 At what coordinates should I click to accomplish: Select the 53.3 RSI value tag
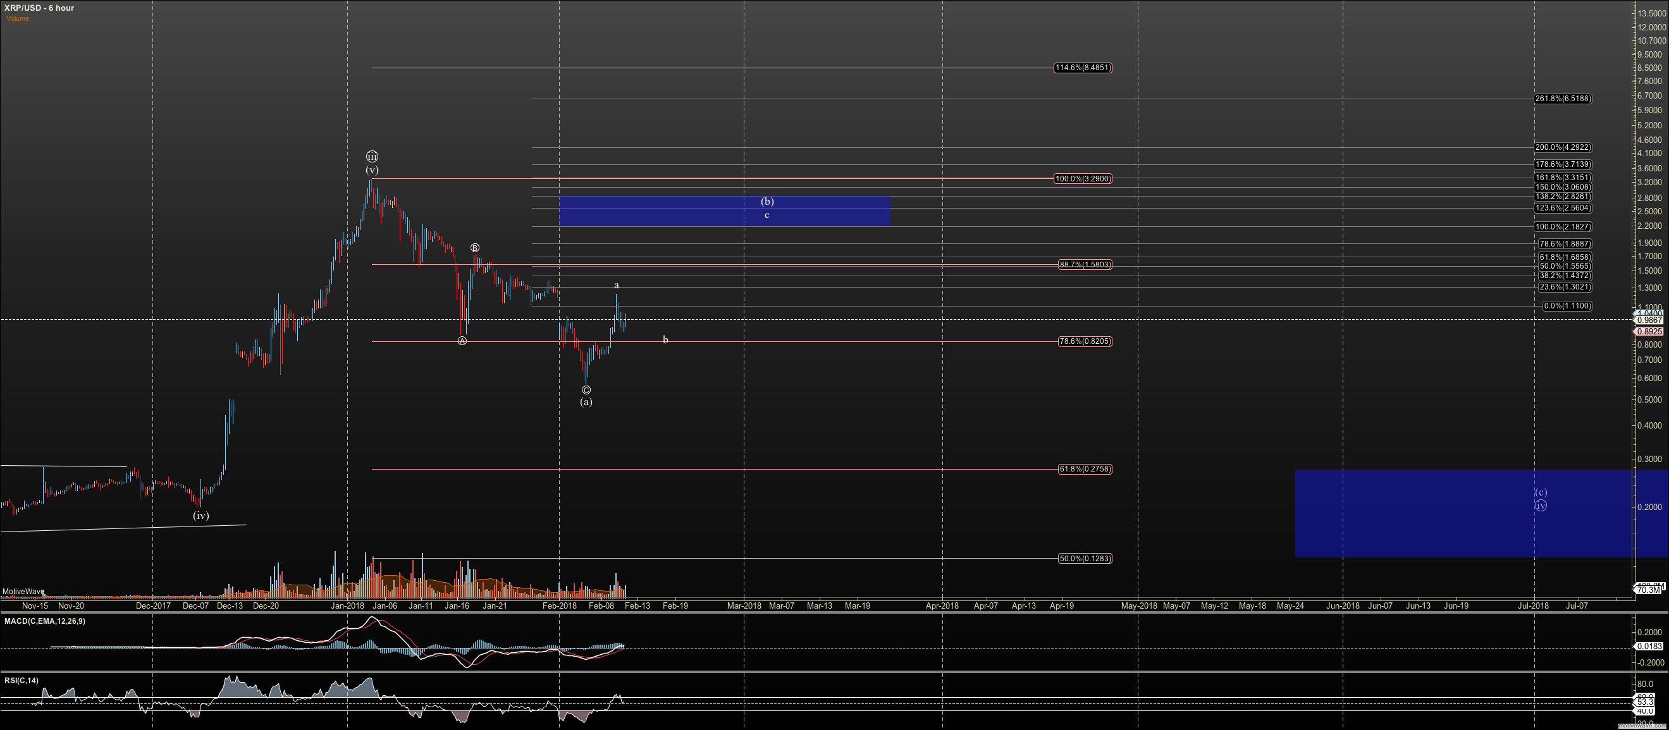click(1644, 702)
